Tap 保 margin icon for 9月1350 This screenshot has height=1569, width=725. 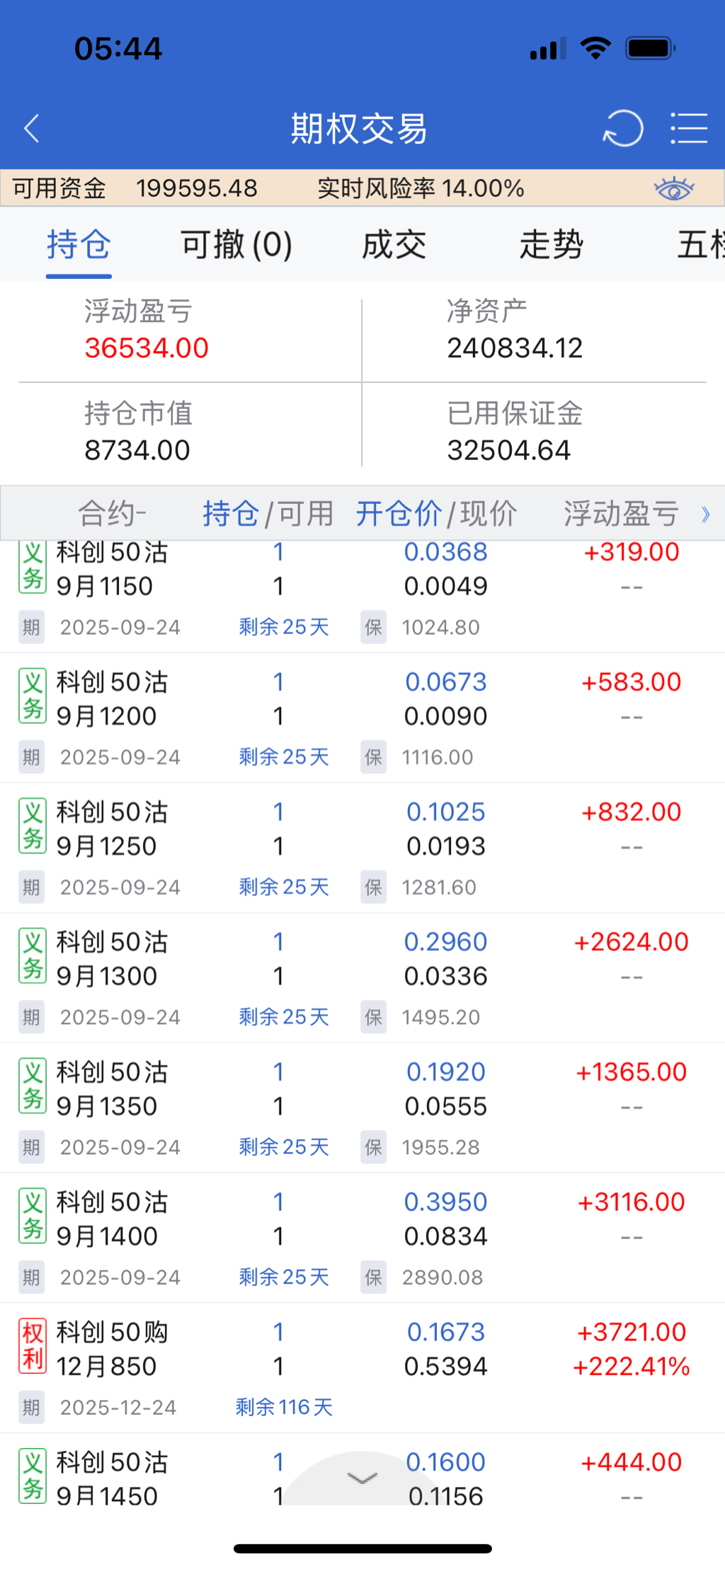pos(373,1147)
